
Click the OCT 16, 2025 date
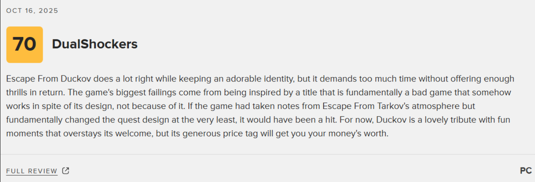(32, 11)
